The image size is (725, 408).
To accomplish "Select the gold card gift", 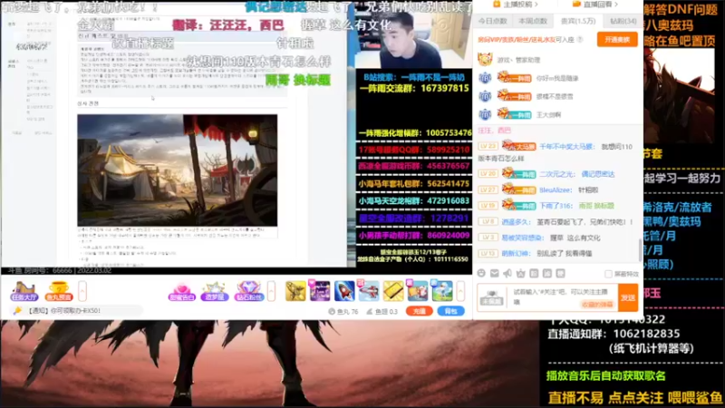I will click(393, 291).
